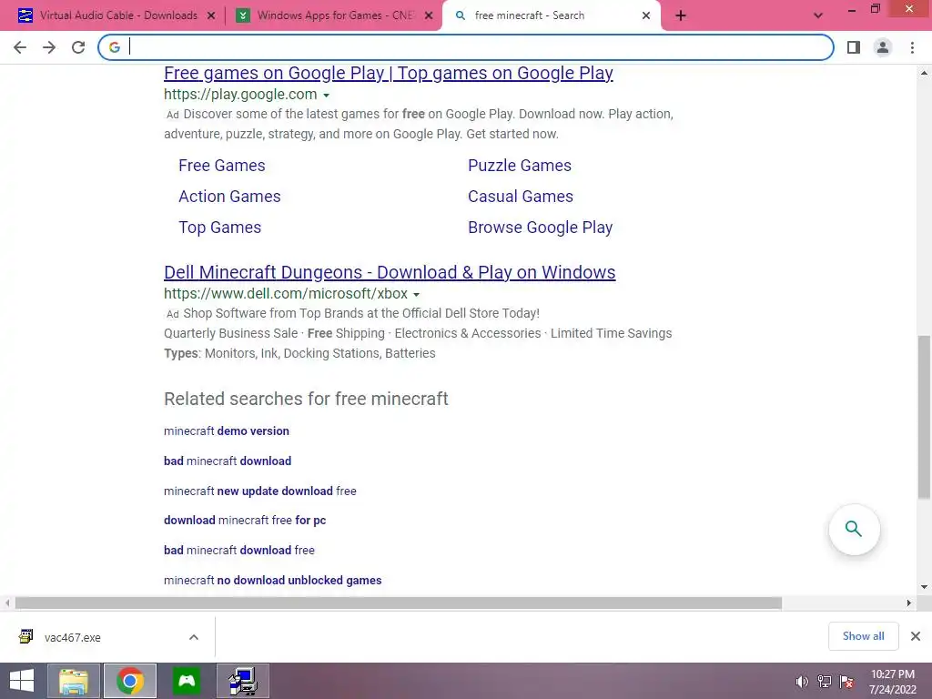Select the text 'Related searches for free minecraft'
932x699 pixels.
306,399
